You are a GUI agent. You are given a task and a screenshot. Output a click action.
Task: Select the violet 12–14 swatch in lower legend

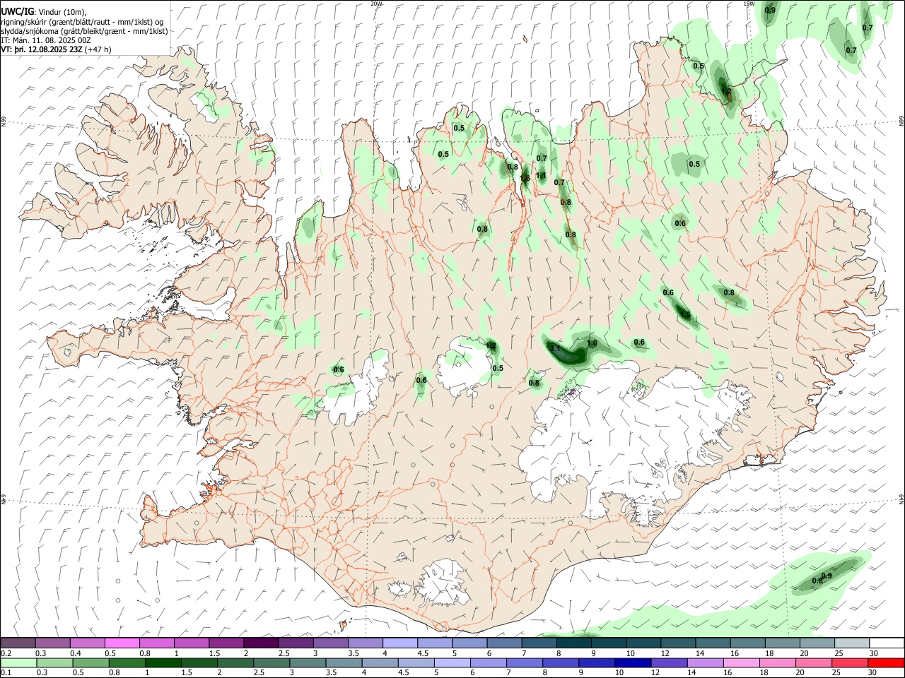(x=670, y=662)
